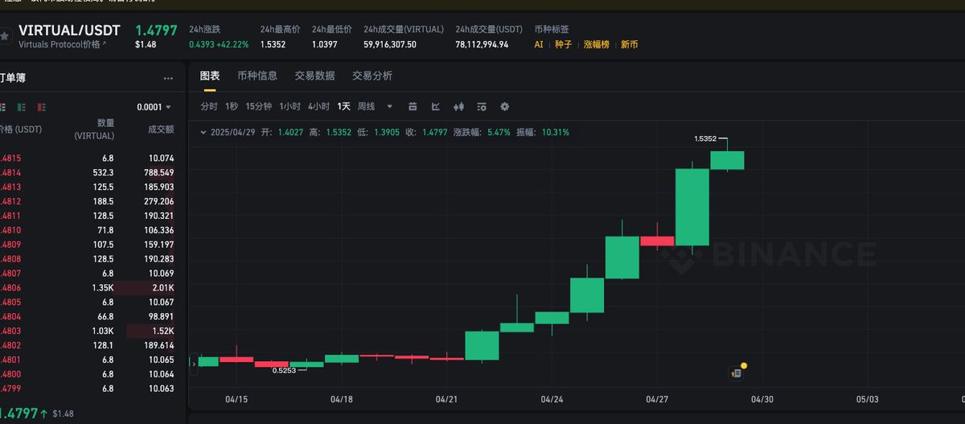The width and height of the screenshot is (965, 424).
Task: Open the order book three-dot options menu
Action: (x=168, y=79)
